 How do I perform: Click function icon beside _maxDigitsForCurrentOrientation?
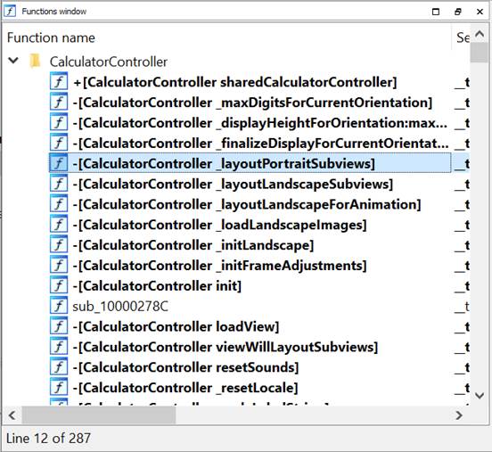pyautogui.click(x=59, y=103)
